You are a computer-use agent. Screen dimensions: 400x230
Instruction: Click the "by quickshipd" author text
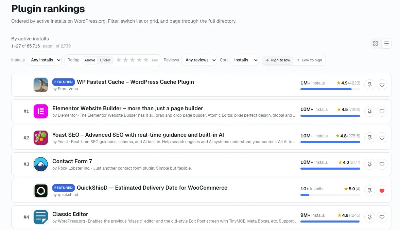(65, 195)
